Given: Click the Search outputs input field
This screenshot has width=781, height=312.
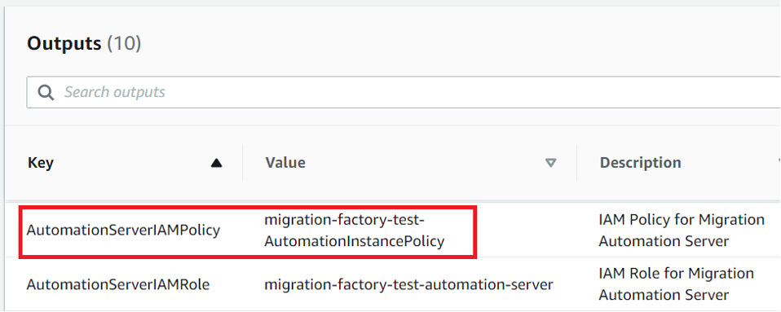Looking at the screenshot, I should pyautogui.click(x=404, y=92).
